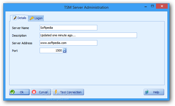
Task: Increase the Port value with up arrow
Action: tap(65, 49)
